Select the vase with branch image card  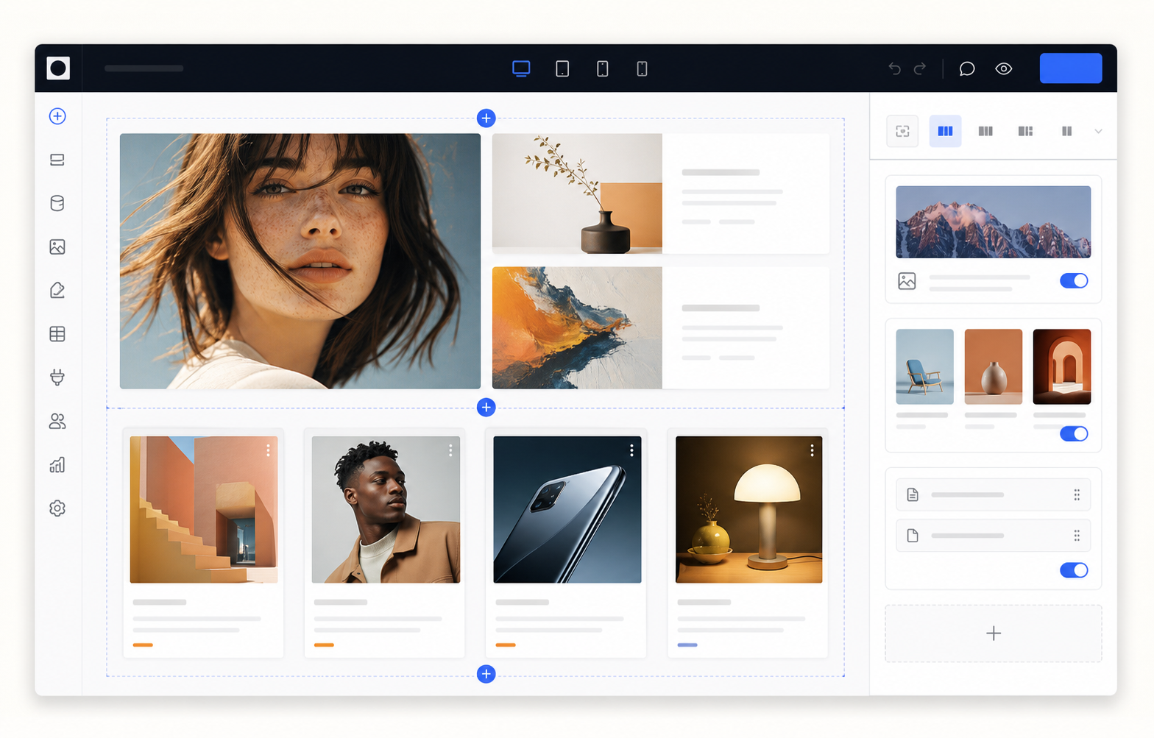tap(577, 194)
